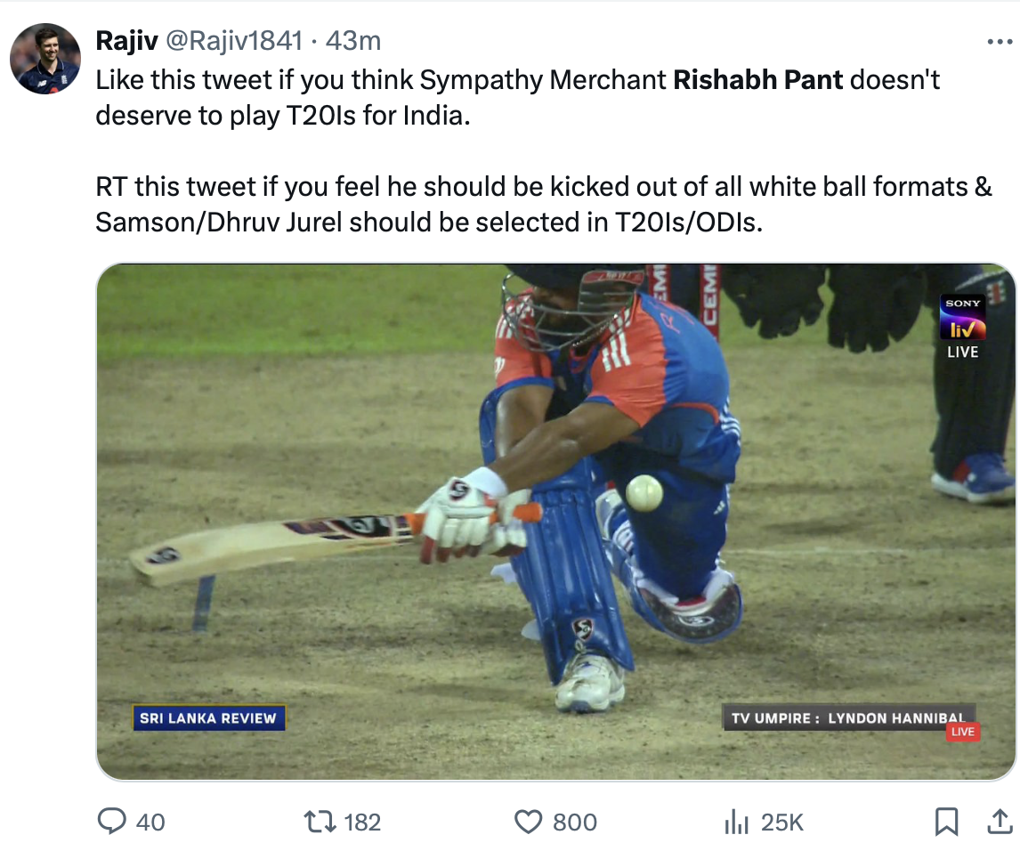Image resolution: width=1020 pixels, height=851 pixels.
Task: Click the @Rajiv1841 handle
Action: point(234,41)
